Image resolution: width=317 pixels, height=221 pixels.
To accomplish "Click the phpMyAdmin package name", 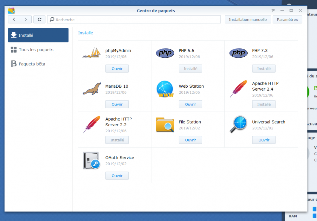I will click(x=118, y=51).
